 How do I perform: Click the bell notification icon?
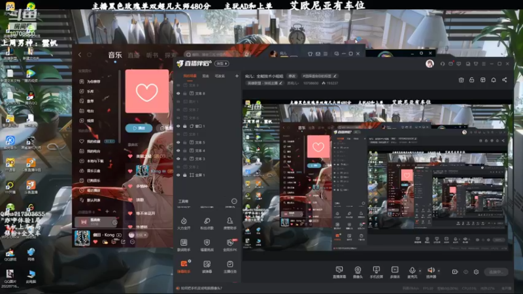[494, 80]
